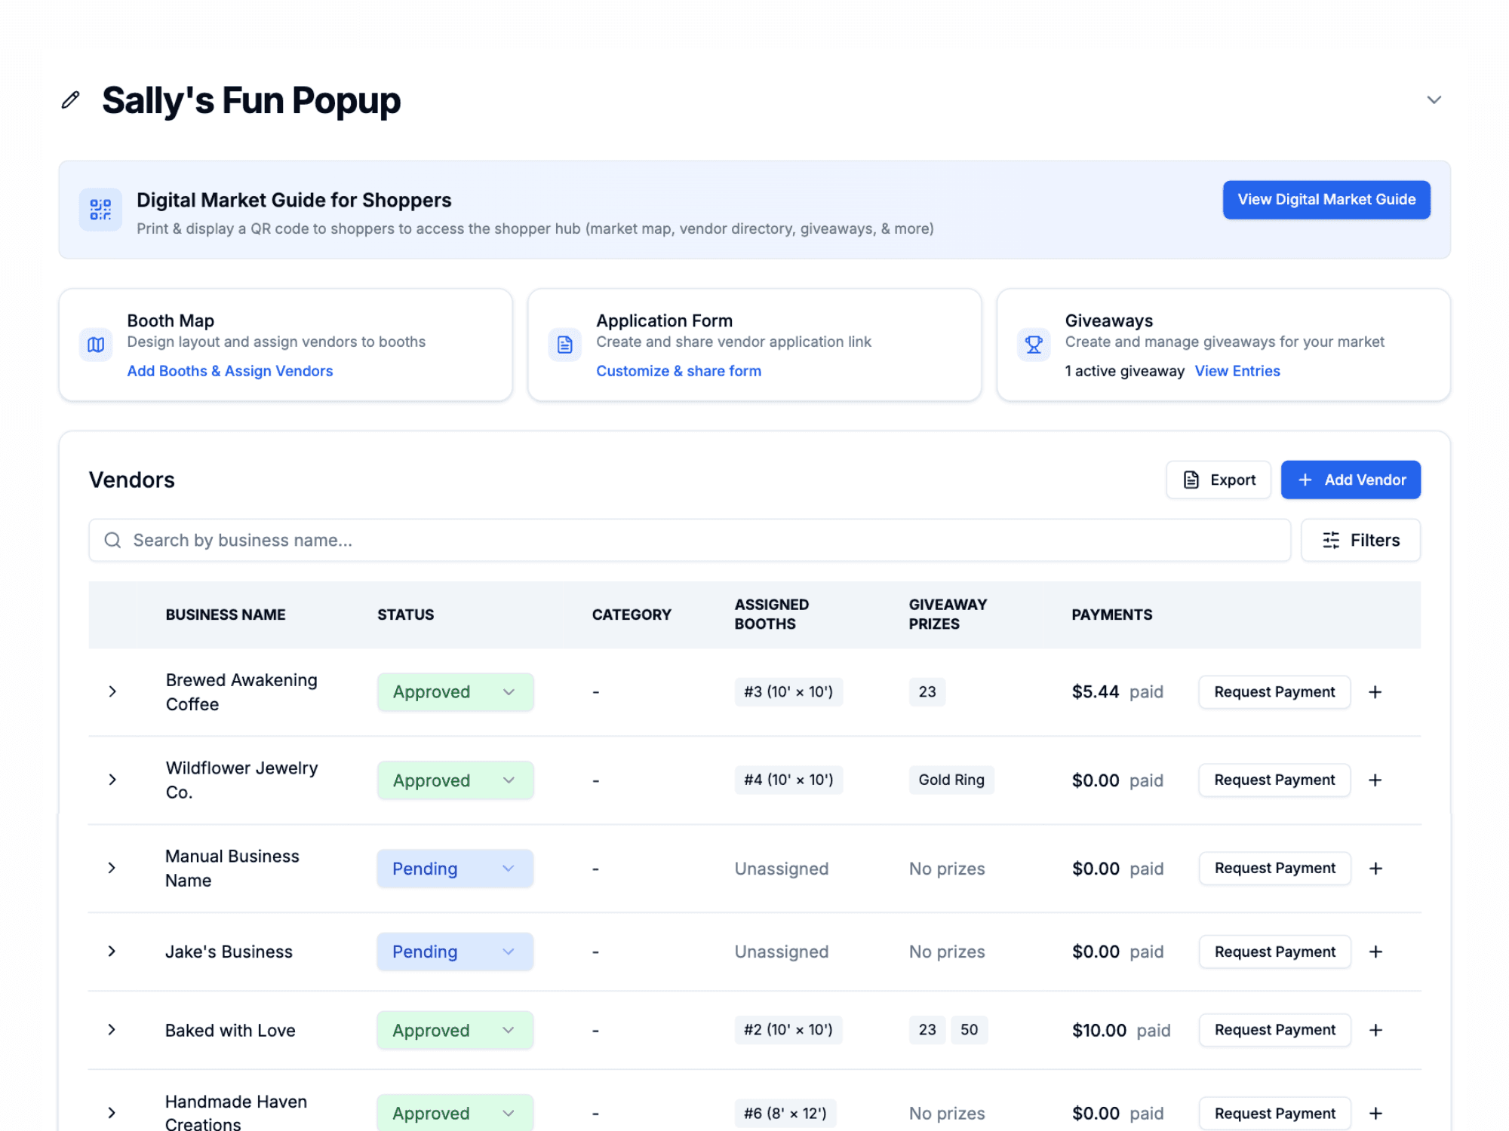This screenshot has width=1509, height=1131.
Task: Click the QR code icon in Digital Market Guide
Action: point(100,210)
